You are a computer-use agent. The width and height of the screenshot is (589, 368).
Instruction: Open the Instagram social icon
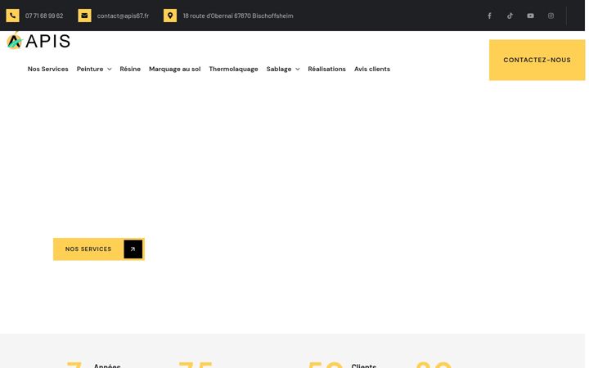[551, 16]
